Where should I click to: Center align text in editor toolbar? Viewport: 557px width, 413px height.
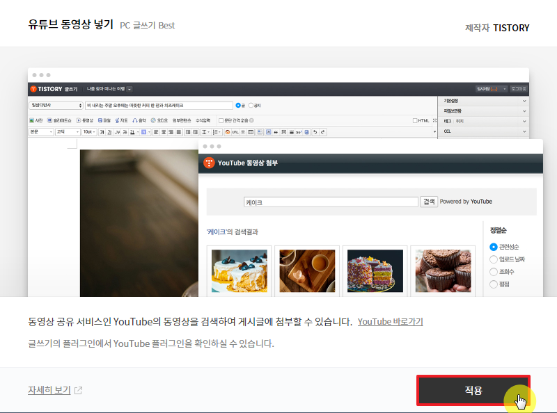(164, 132)
